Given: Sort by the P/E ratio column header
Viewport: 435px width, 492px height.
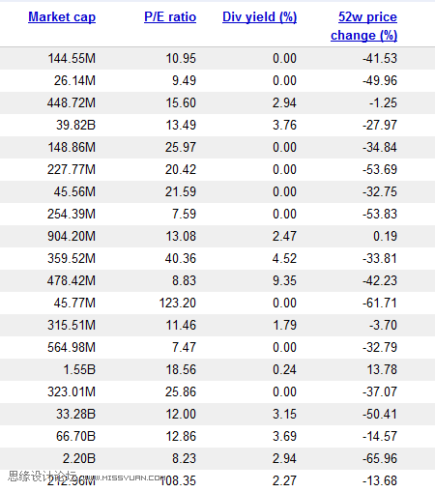Looking at the screenshot, I should (x=170, y=16).
